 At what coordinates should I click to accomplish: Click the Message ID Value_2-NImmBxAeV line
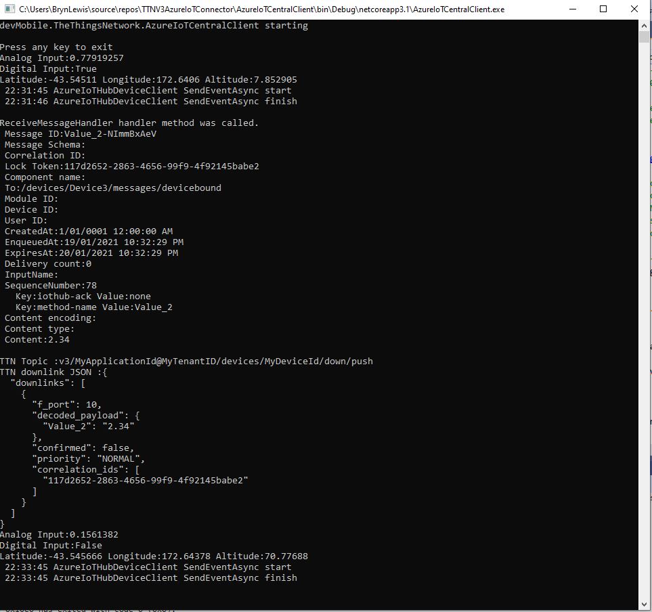pos(81,134)
